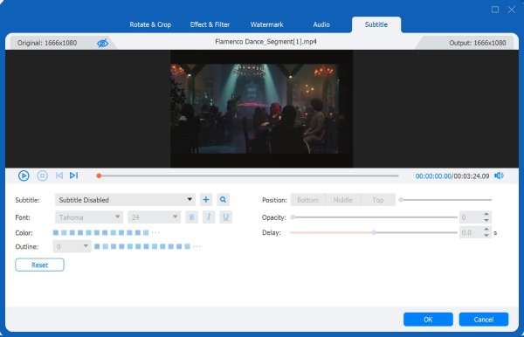Add a subtitle file with plus icon
The height and width of the screenshot is (337, 524).
pos(206,200)
